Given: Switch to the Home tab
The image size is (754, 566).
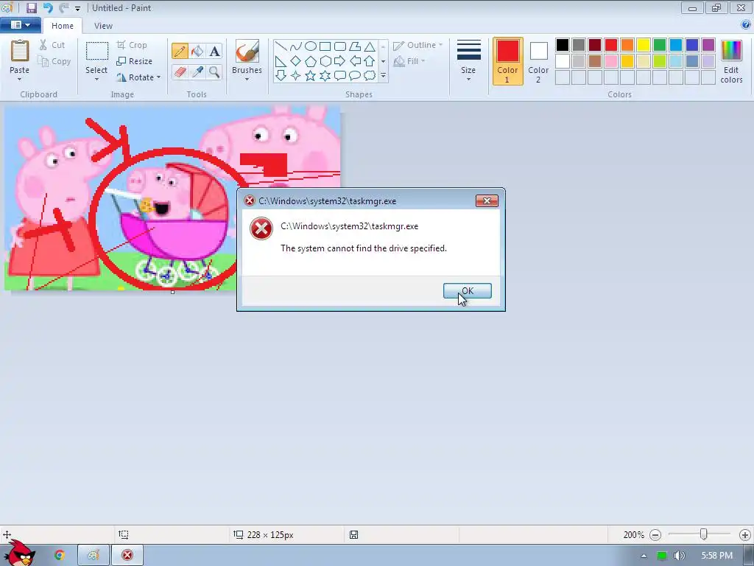Looking at the screenshot, I should tap(63, 26).
